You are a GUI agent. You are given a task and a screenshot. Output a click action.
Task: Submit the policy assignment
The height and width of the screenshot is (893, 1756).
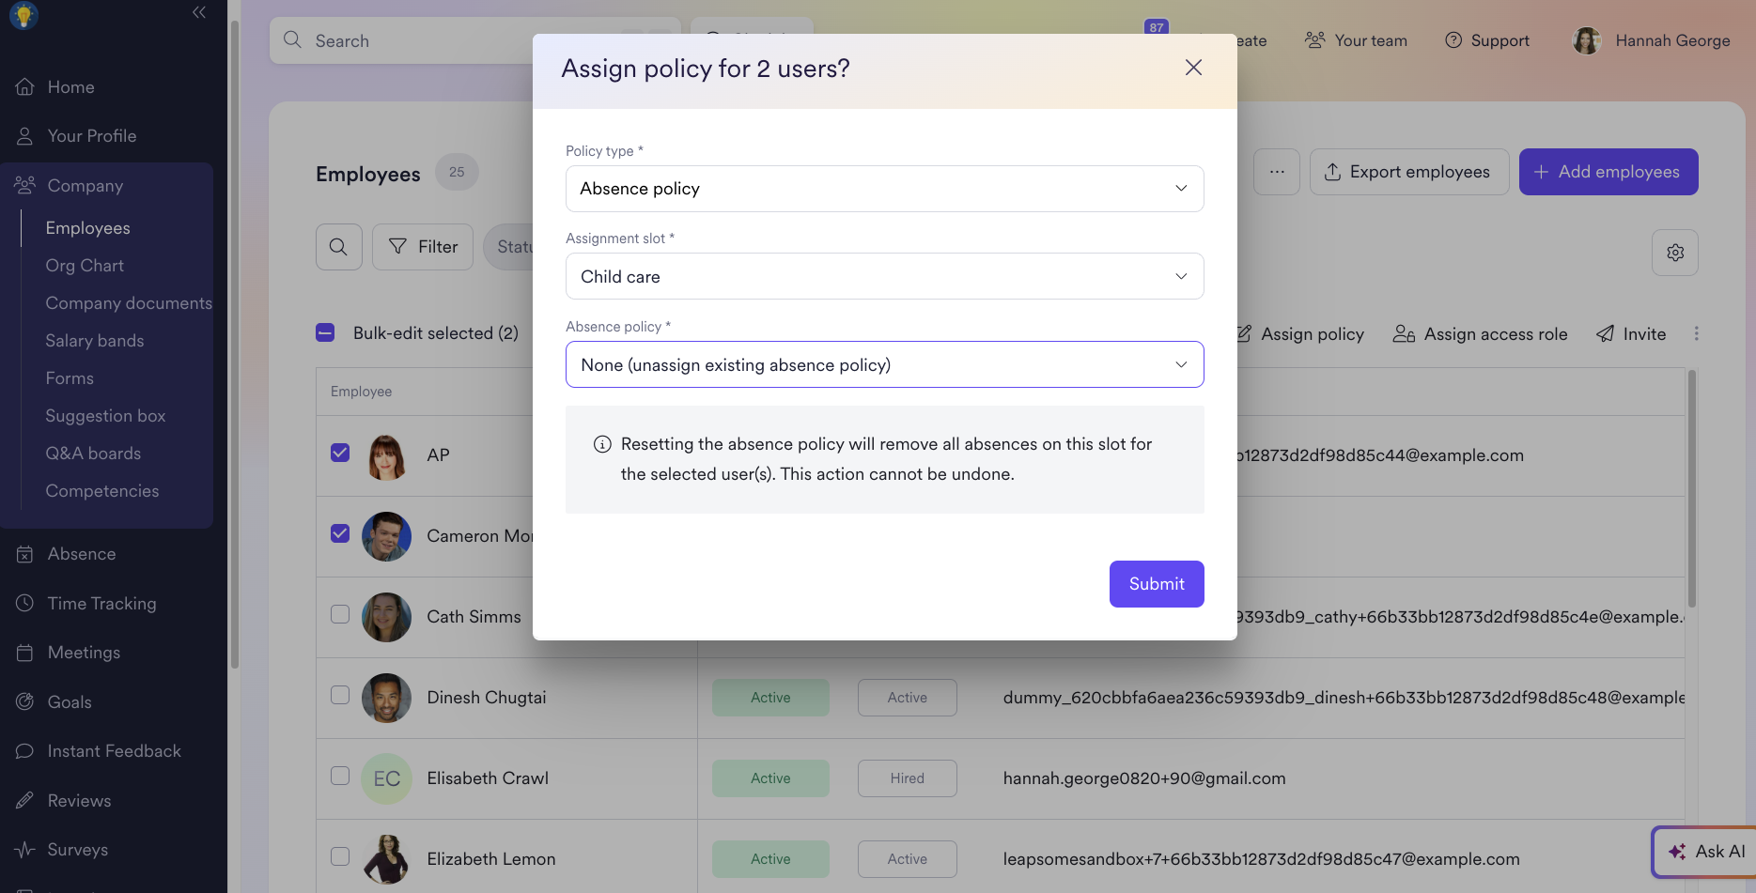pos(1157,584)
